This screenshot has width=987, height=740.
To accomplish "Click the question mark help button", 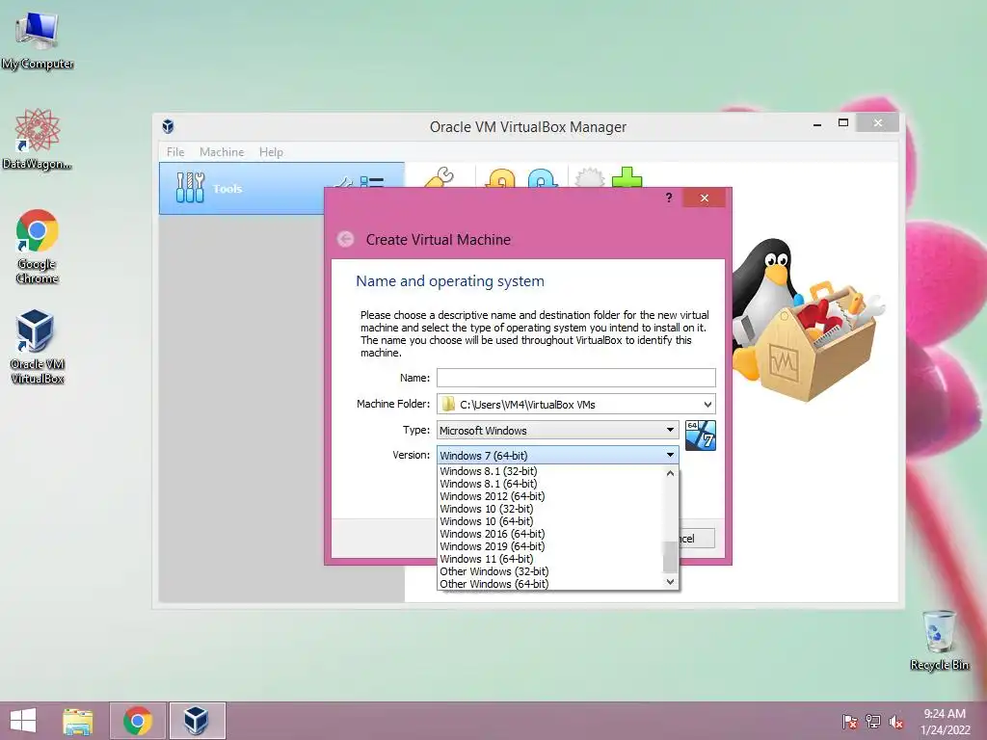I will click(669, 198).
